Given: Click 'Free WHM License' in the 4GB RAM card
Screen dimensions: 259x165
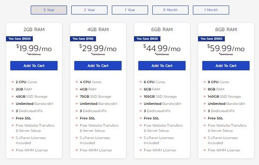Looking at the screenshot, I should [96, 150].
